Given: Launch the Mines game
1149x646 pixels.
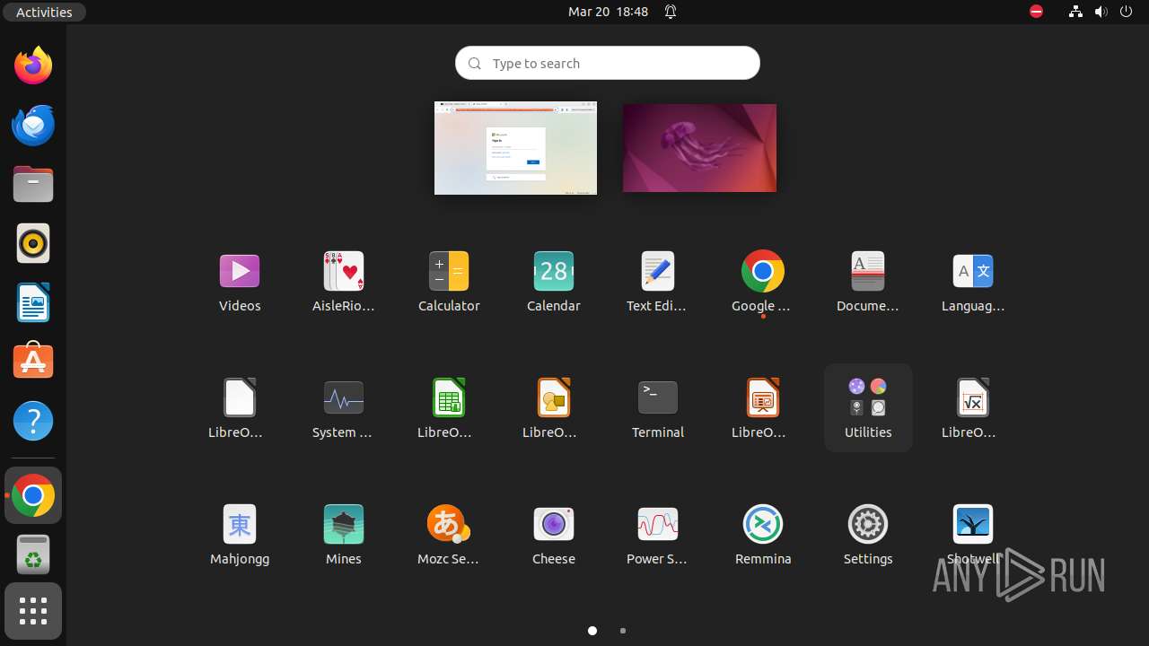Looking at the screenshot, I should click(x=344, y=535).
